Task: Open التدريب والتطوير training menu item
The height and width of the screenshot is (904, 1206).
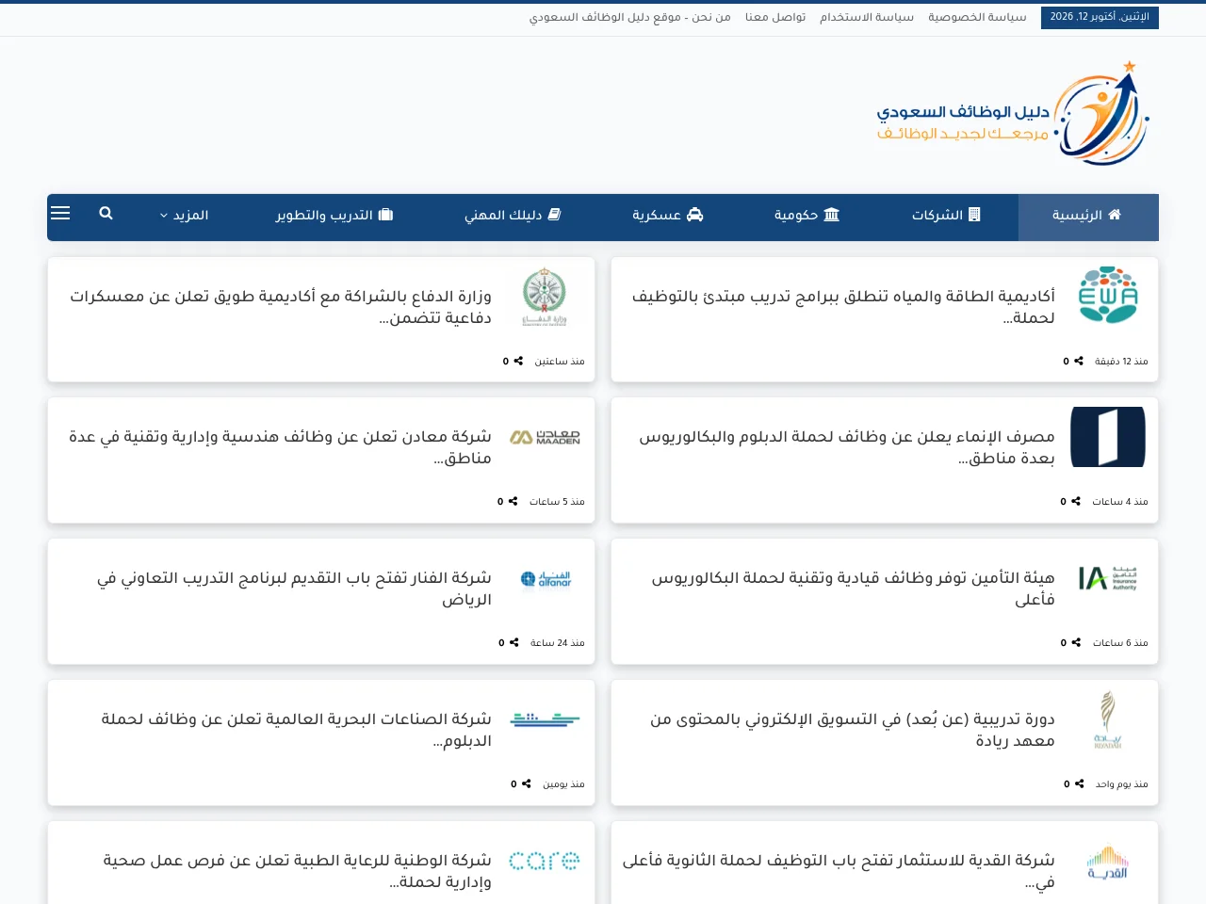Action: (x=334, y=215)
